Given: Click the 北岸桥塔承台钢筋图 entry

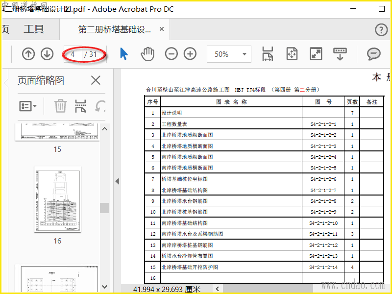Looking at the screenshot, I should [x=185, y=201].
